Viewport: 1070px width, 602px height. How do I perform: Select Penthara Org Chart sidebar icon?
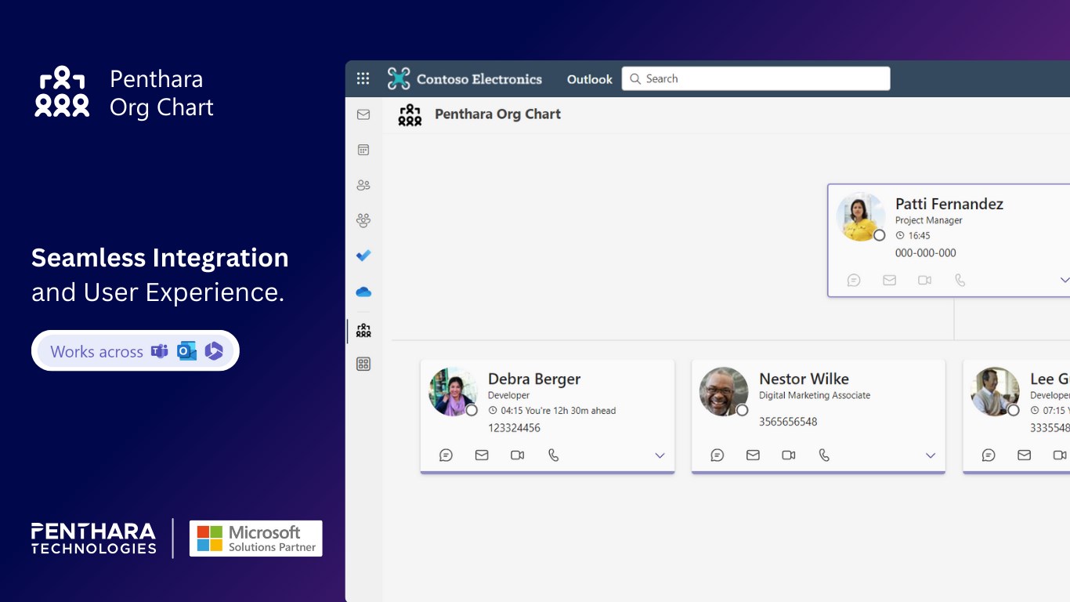click(363, 330)
